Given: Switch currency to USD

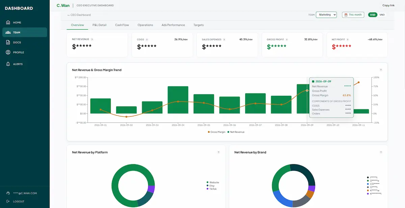Looking at the screenshot, I should click(373, 15).
